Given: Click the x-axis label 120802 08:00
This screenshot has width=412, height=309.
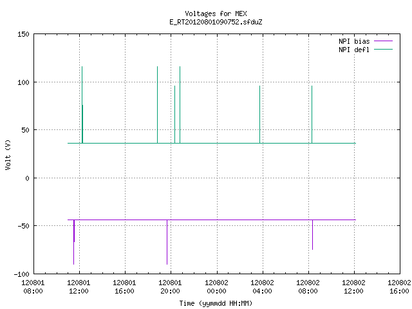Looking at the screenshot, I should tap(308, 287).
